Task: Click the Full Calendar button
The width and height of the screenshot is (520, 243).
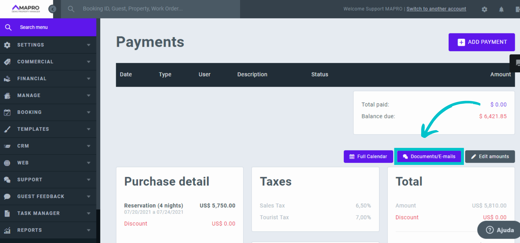Action: [x=368, y=157]
